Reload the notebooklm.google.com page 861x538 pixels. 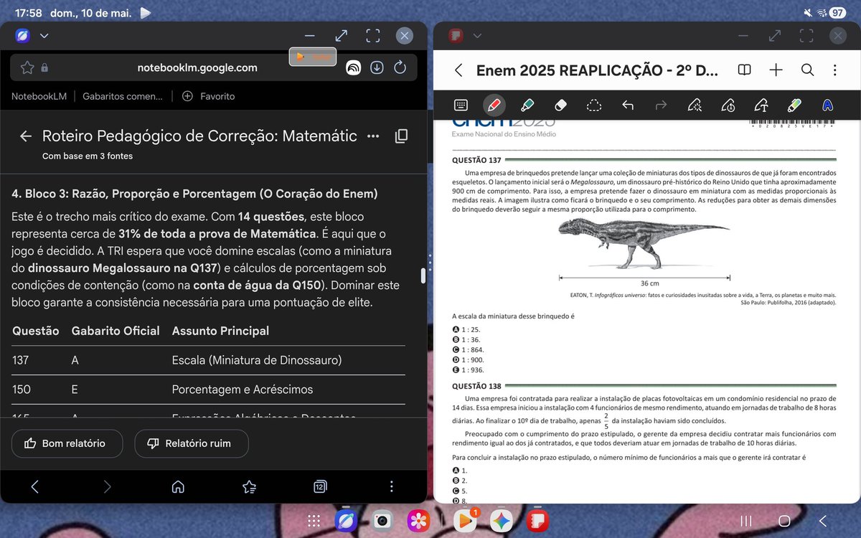[x=400, y=68]
